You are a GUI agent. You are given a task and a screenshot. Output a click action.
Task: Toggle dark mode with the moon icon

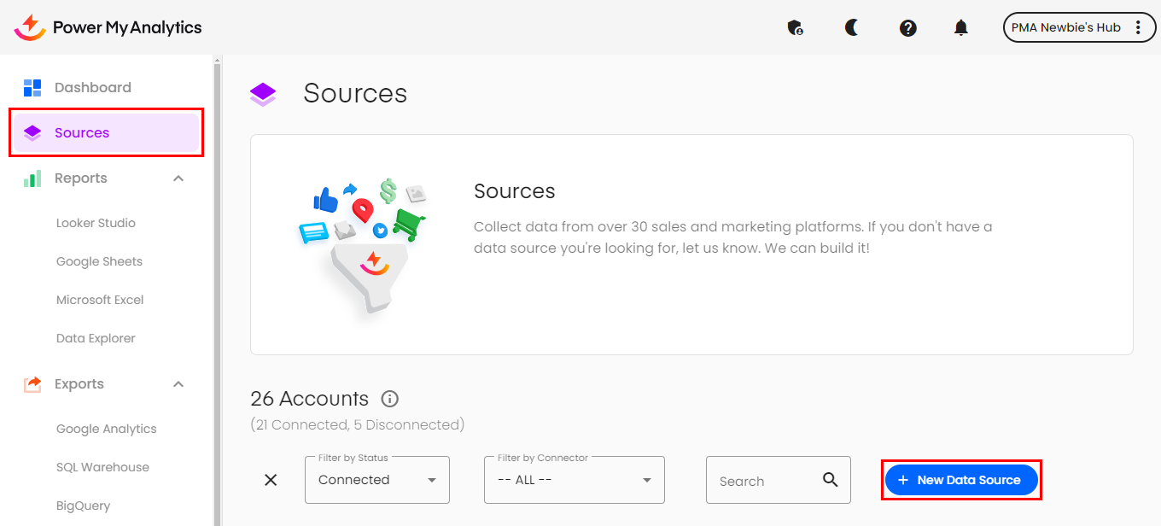pyautogui.click(x=851, y=28)
